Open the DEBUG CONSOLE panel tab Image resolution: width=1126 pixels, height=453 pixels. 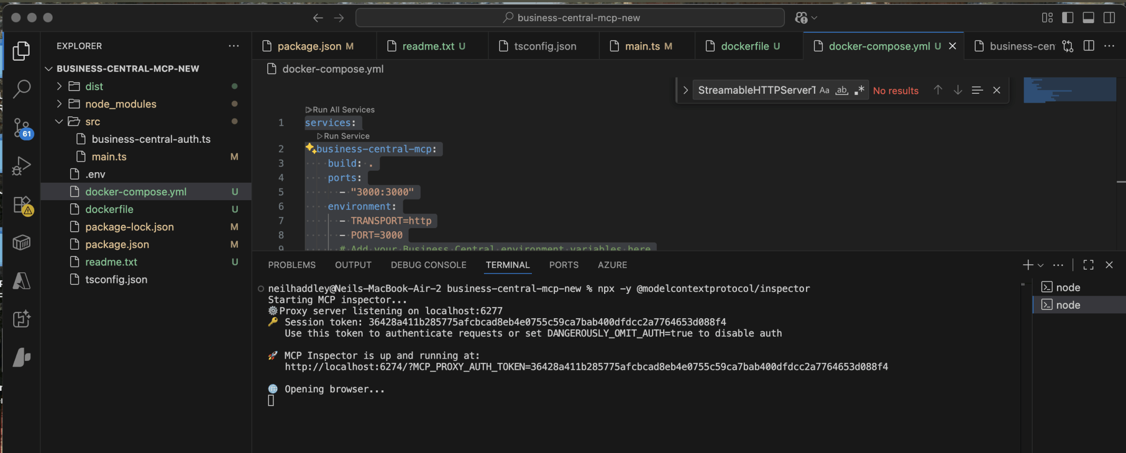coord(429,265)
